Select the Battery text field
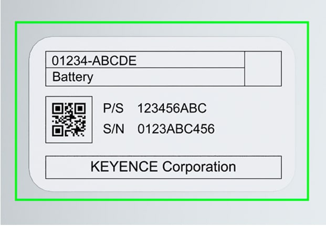This screenshot has height=226, width=326. 72,77
